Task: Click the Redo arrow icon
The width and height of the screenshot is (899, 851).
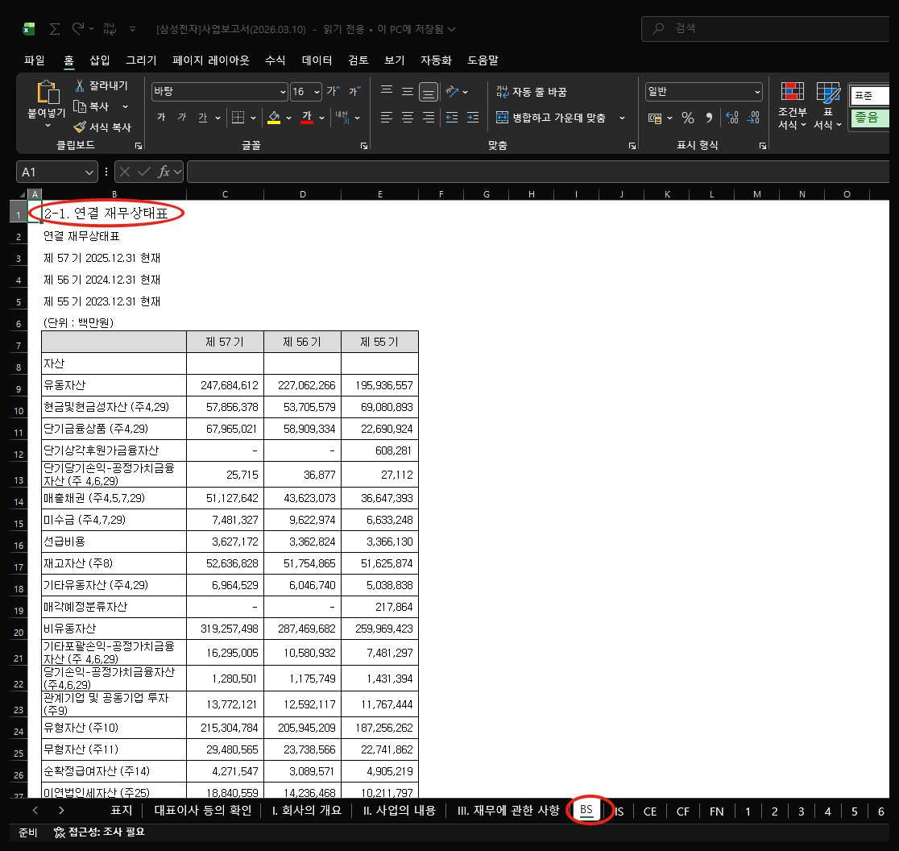Action: tap(79, 29)
